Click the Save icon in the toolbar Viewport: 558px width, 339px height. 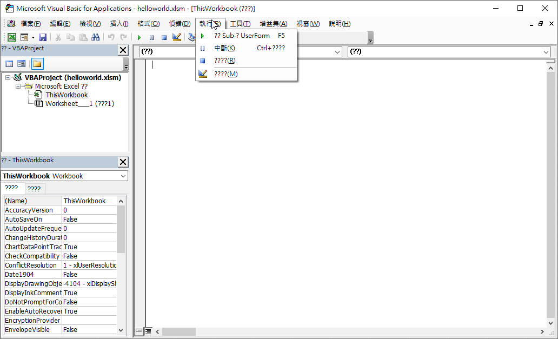(x=43, y=37)
